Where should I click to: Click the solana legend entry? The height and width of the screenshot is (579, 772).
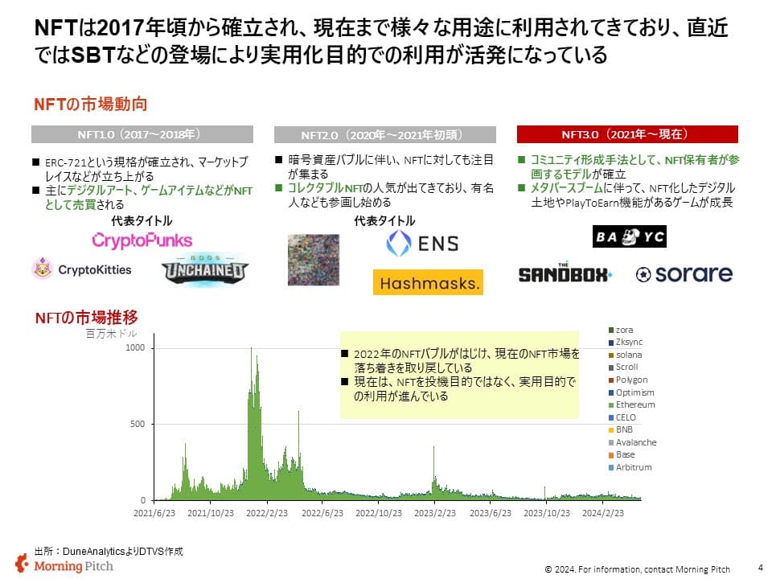pyautogui.click(x=626, y=355)
